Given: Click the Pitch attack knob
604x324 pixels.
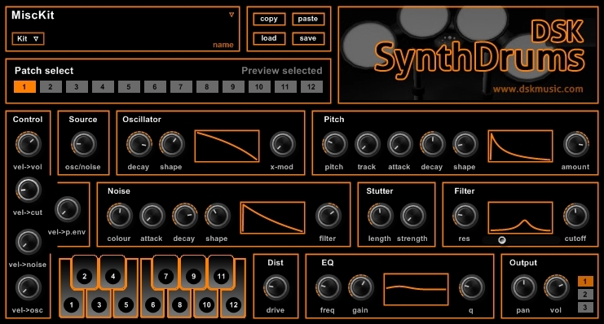Looking at the screenshot, I should 400,144.
